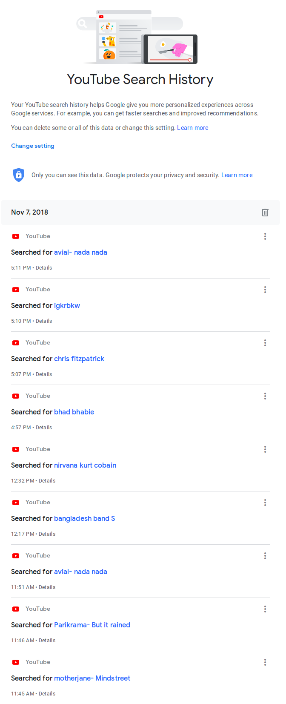Open three-dot menu for bhad bhabie entry
The height and width of the screenshot is (704, 286).
[265, 396]
